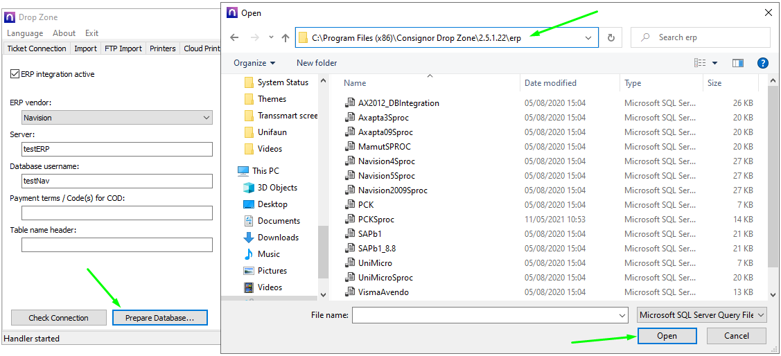This screenshot has width=781, height=356.
Task: Click the Forward arrow in Open dialog
Action: 255,38
